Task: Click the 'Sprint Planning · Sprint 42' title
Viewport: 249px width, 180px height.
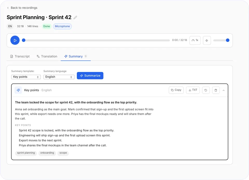Action: [x=39, y=17]
